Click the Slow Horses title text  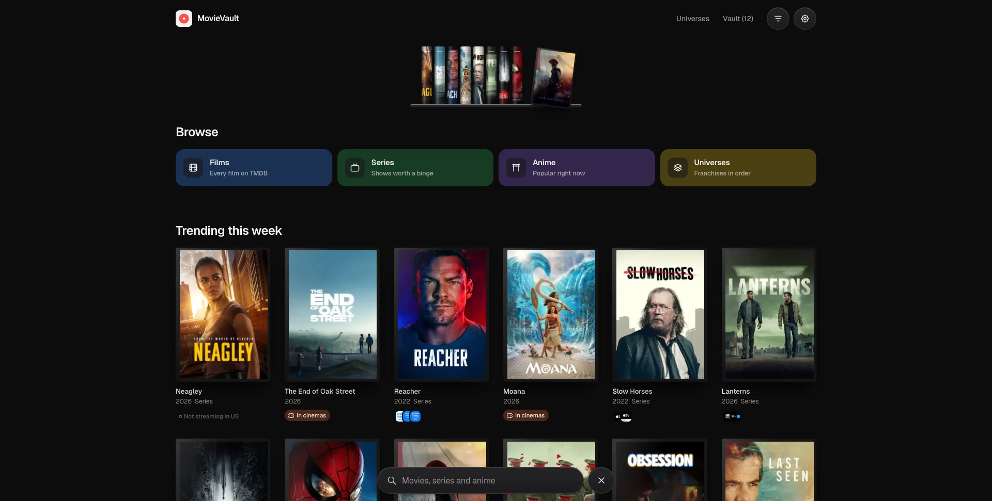tap(632, 391)
